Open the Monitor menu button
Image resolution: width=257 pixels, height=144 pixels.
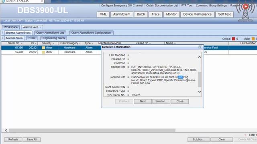171,14
